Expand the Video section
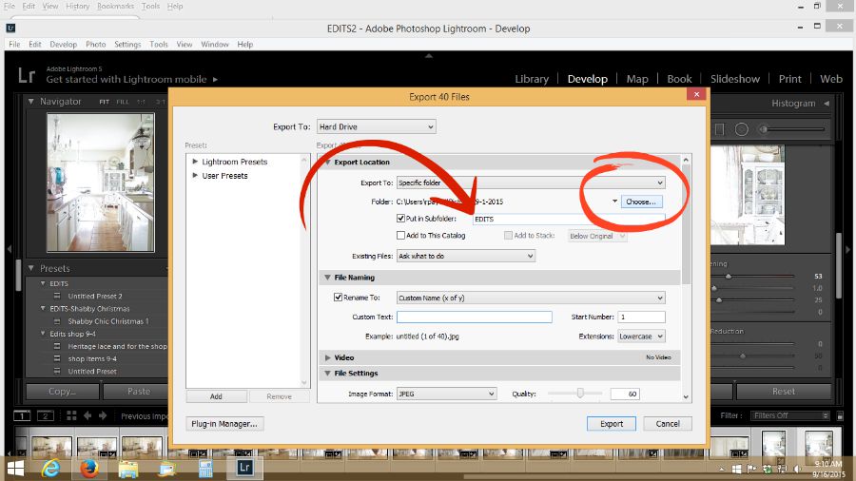Image resolution: width=856 pixels, height=481 pixels. pos(327,357)
